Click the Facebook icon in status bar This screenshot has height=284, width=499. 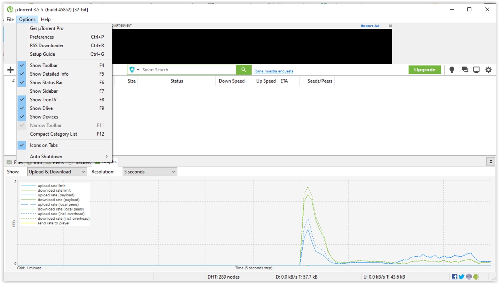click(454, 277)
